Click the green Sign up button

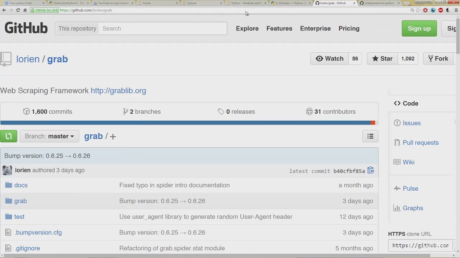click(419, 28)
